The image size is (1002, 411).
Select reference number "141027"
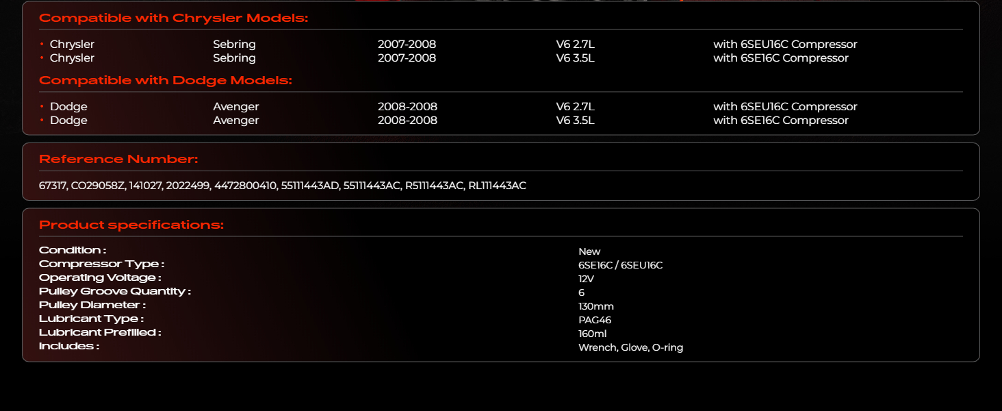point(146,186)
